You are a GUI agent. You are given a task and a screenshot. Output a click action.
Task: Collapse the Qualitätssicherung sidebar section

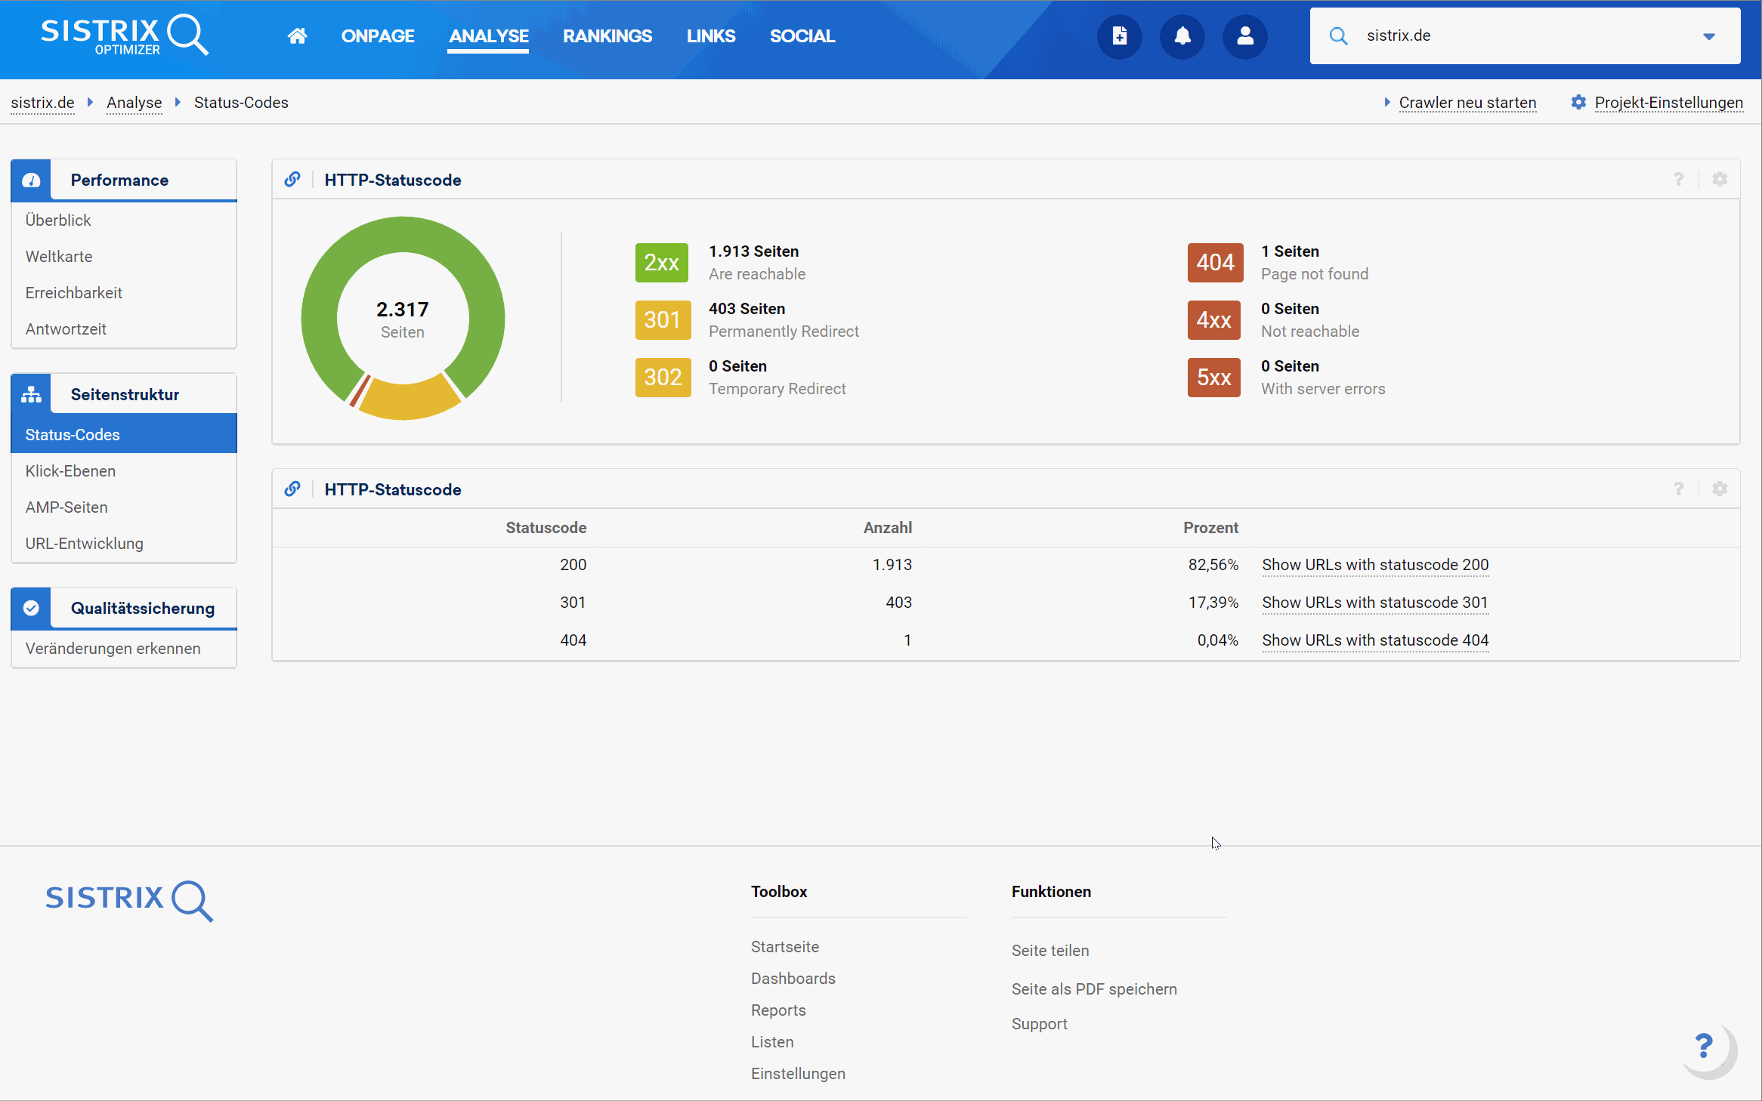[x=142, y=609]
